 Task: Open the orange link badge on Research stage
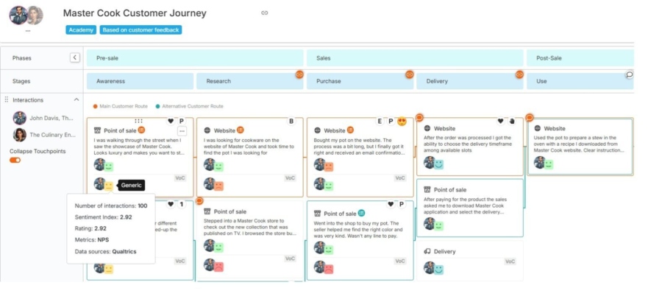[x=299, y=74]
